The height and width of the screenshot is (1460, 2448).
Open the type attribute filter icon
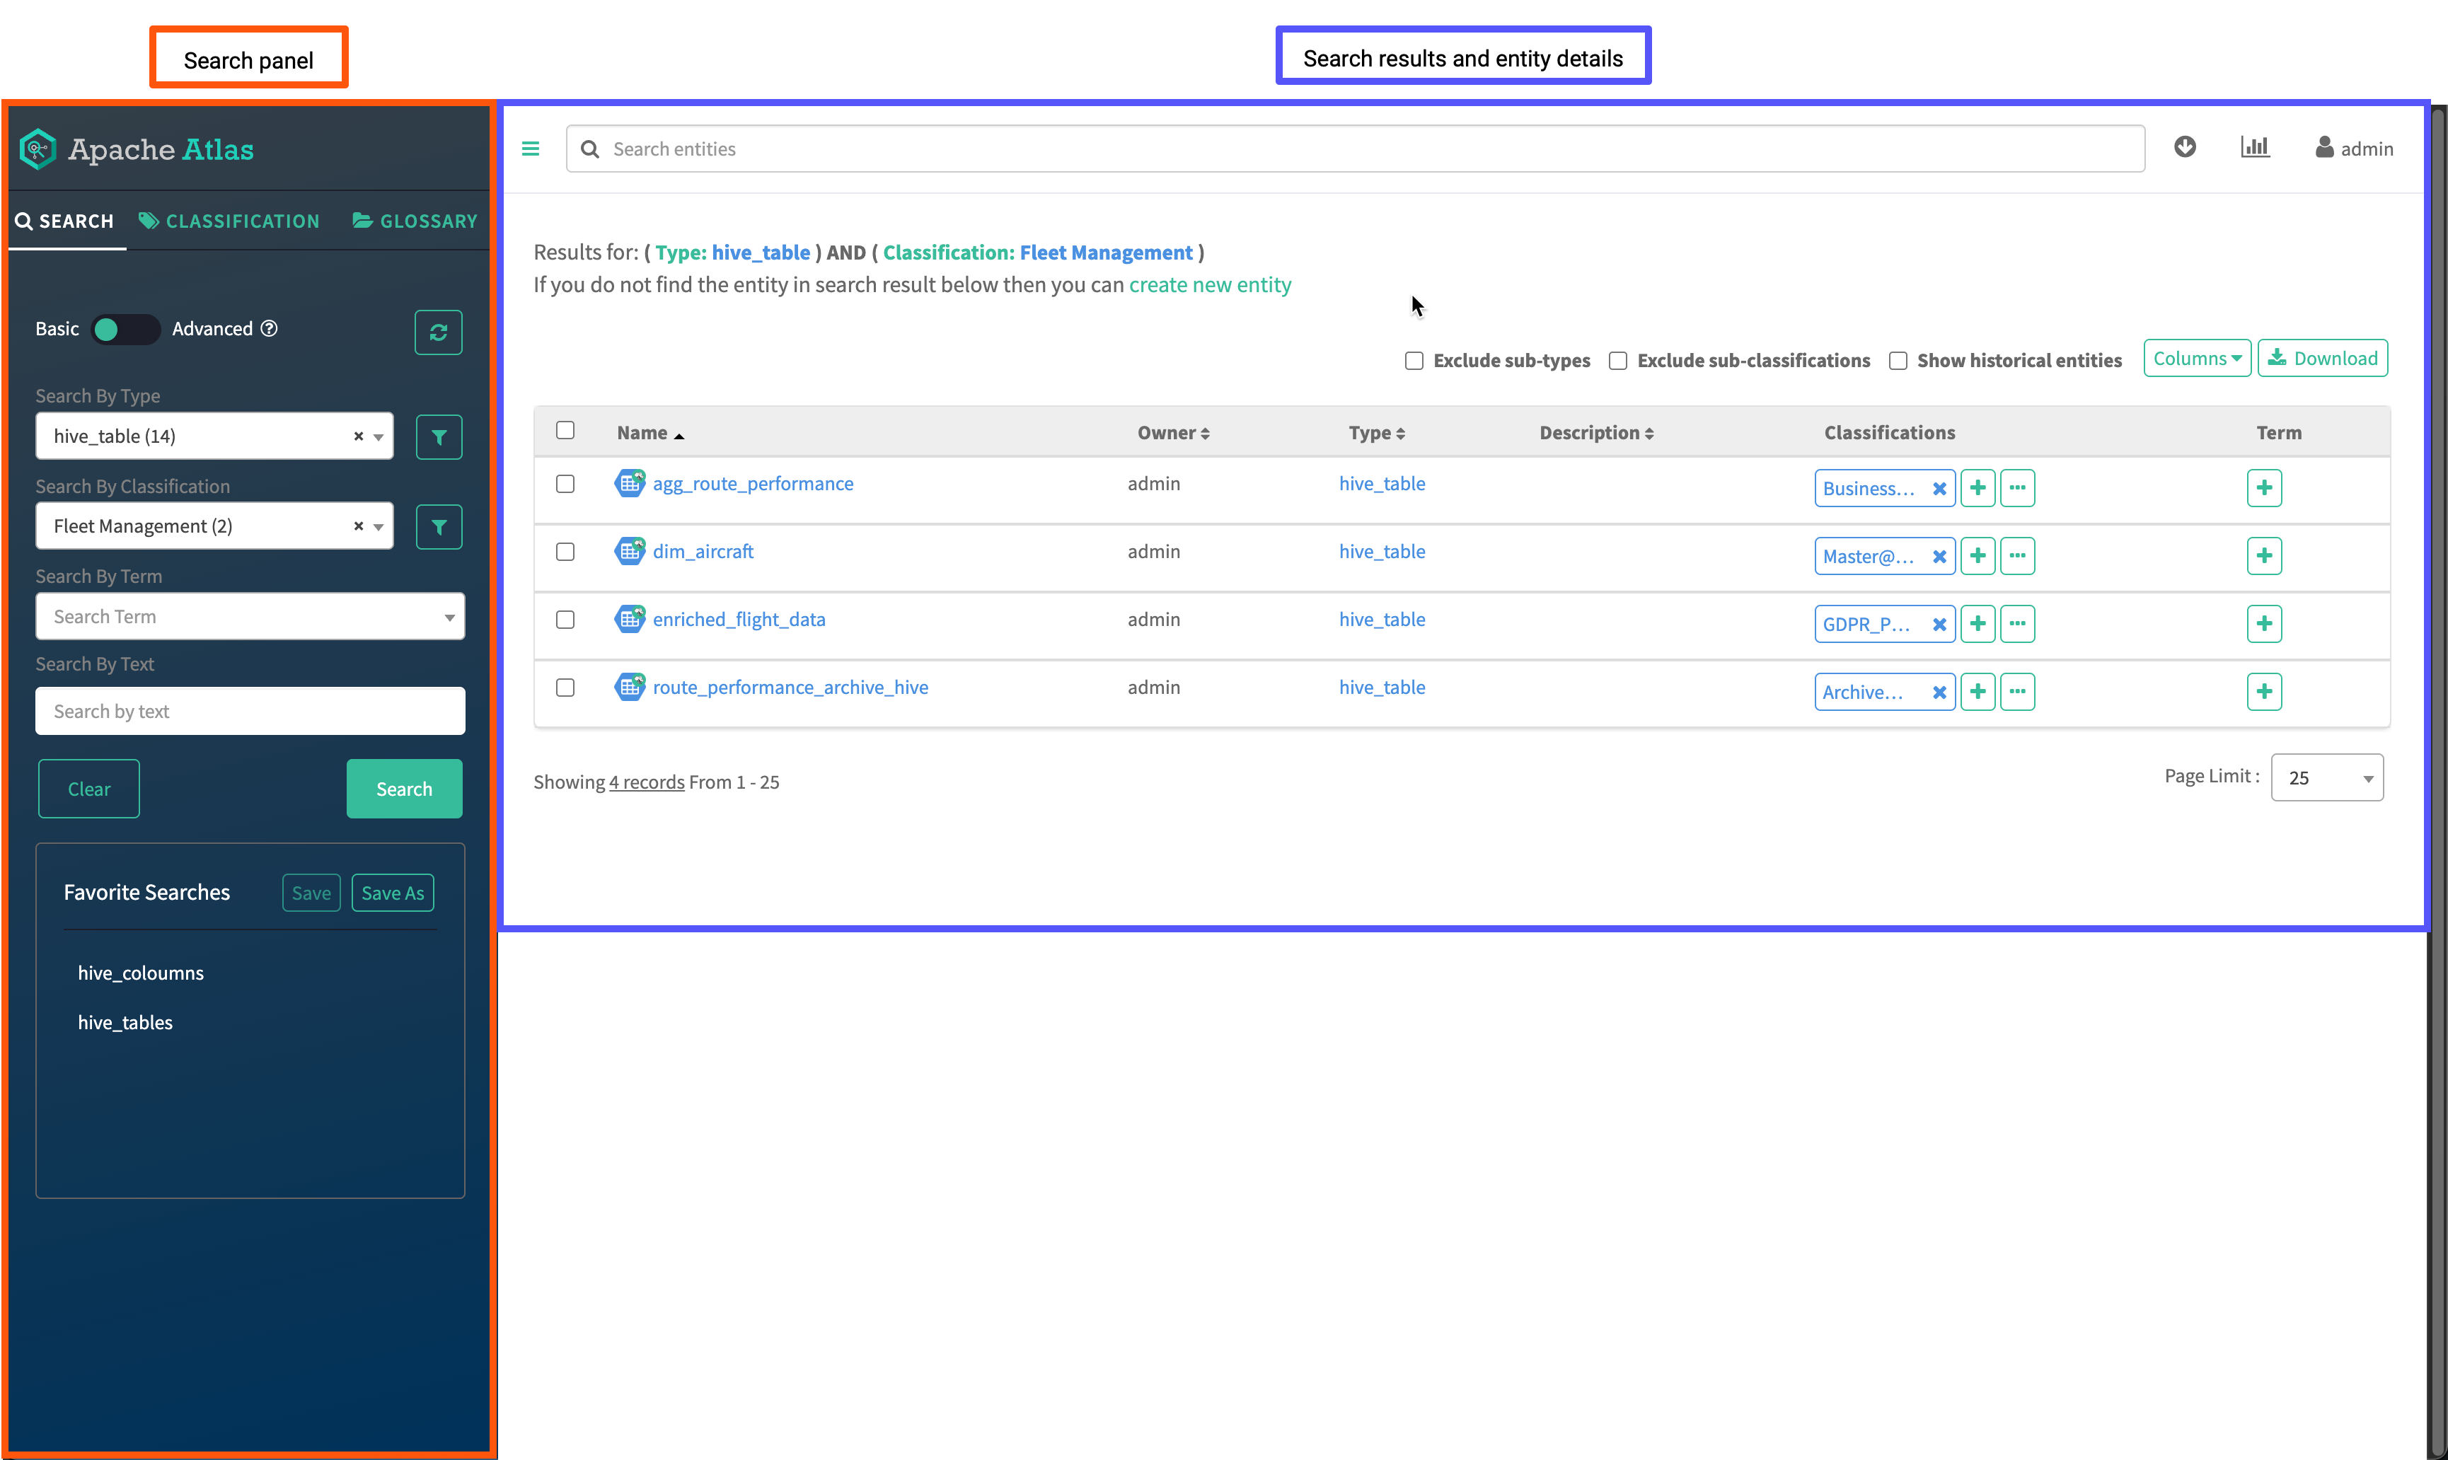(439, 437)
